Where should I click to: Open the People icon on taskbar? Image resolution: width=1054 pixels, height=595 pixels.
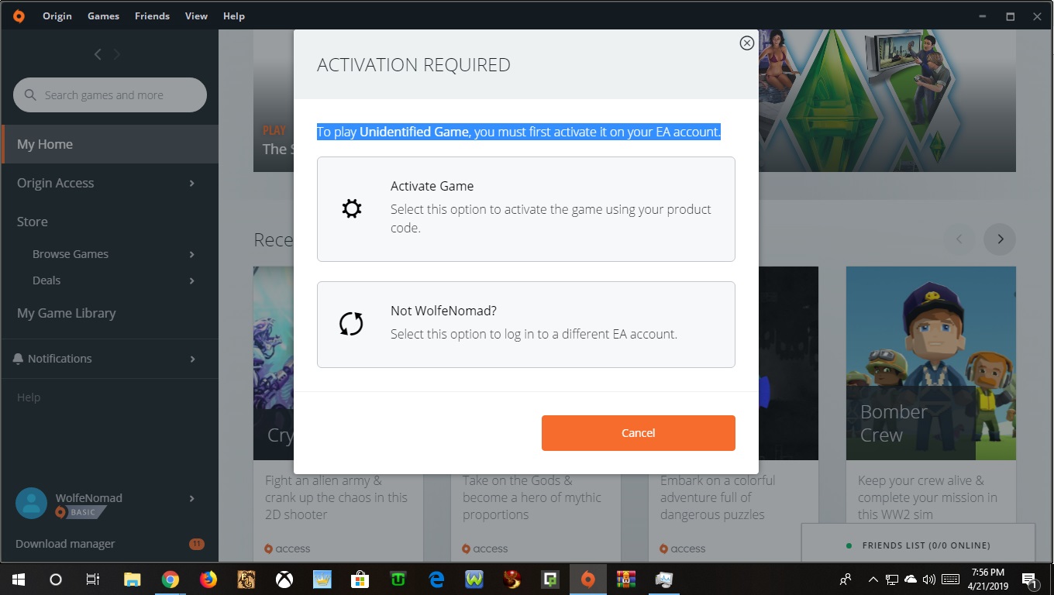(x=846, y=580)
